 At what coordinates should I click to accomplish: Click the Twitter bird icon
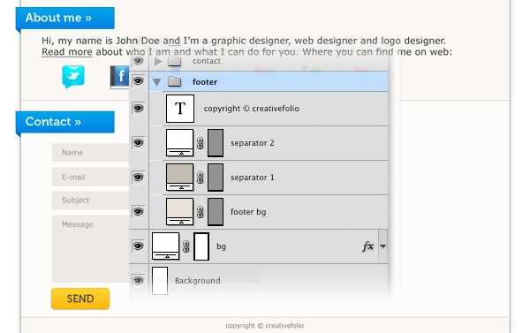[x=73, y=76]
